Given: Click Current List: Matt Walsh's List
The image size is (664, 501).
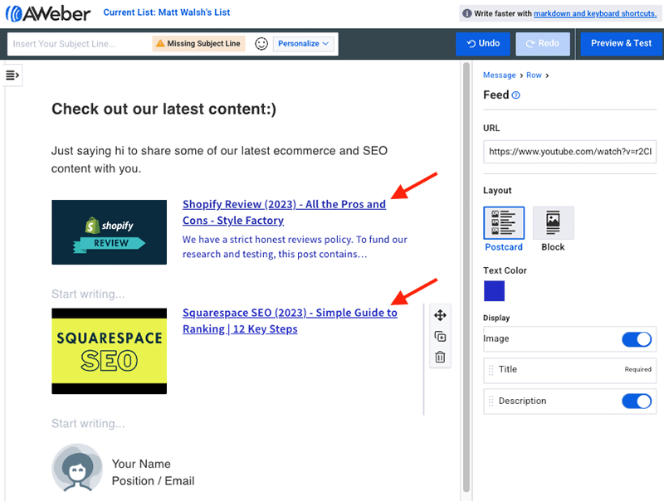Looking at the screenshot, I should click(x=167, y=12).
